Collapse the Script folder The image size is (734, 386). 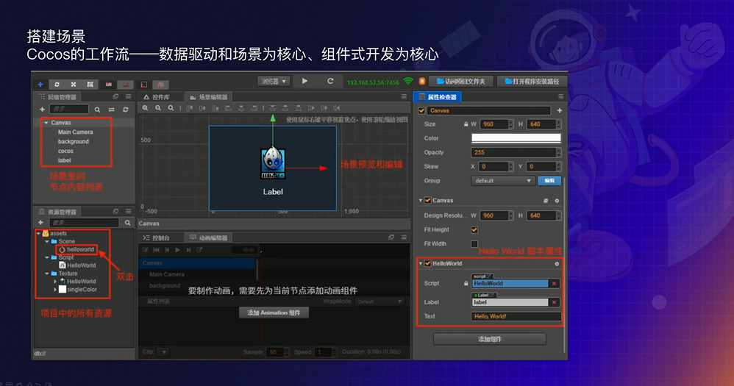coord(47,257)
